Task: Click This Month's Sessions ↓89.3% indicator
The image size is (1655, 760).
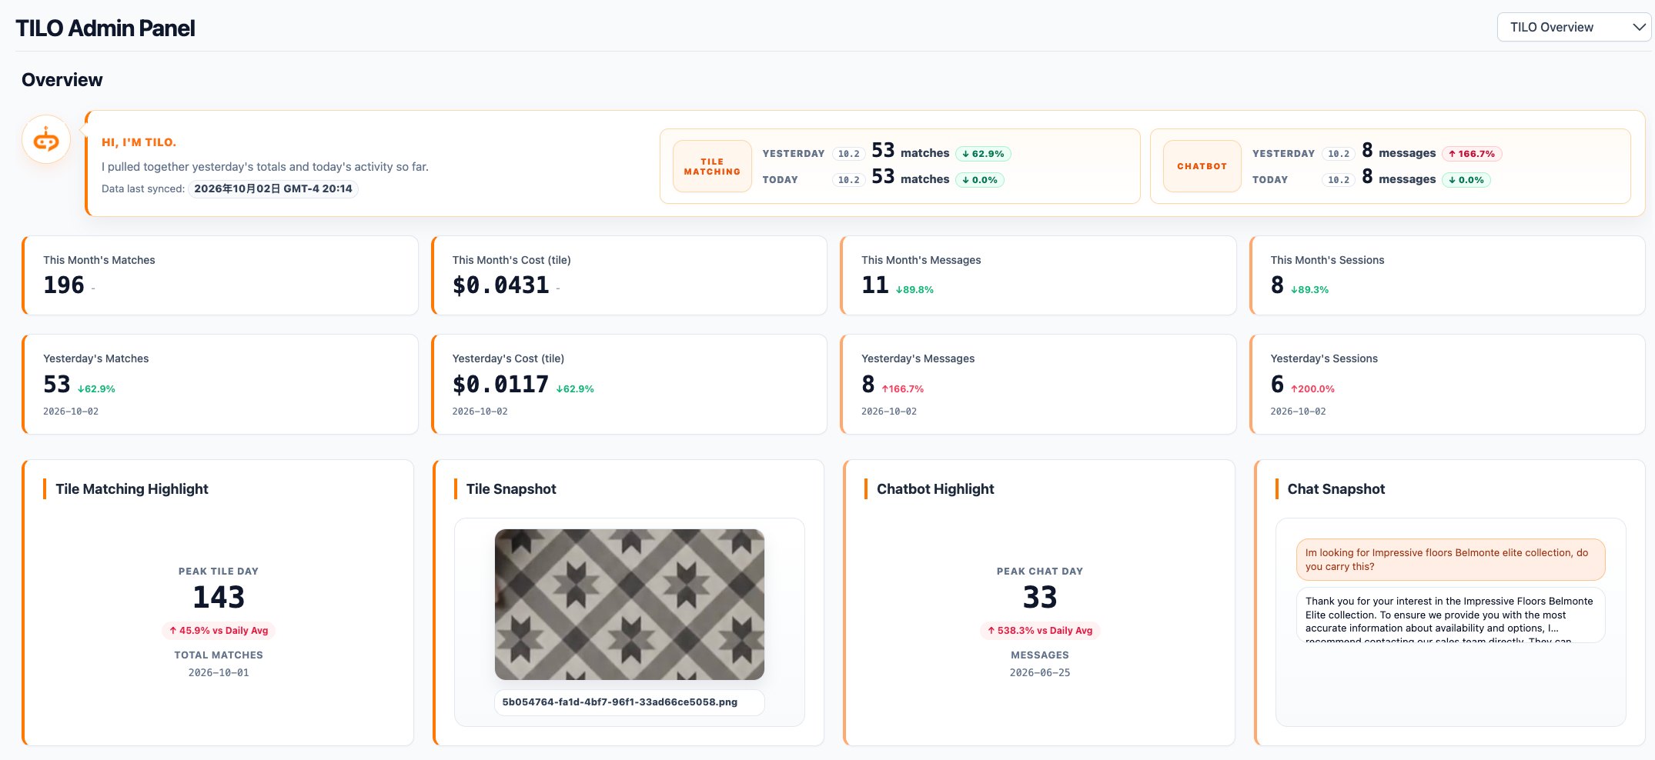Action: click(x=1310, y=290)
